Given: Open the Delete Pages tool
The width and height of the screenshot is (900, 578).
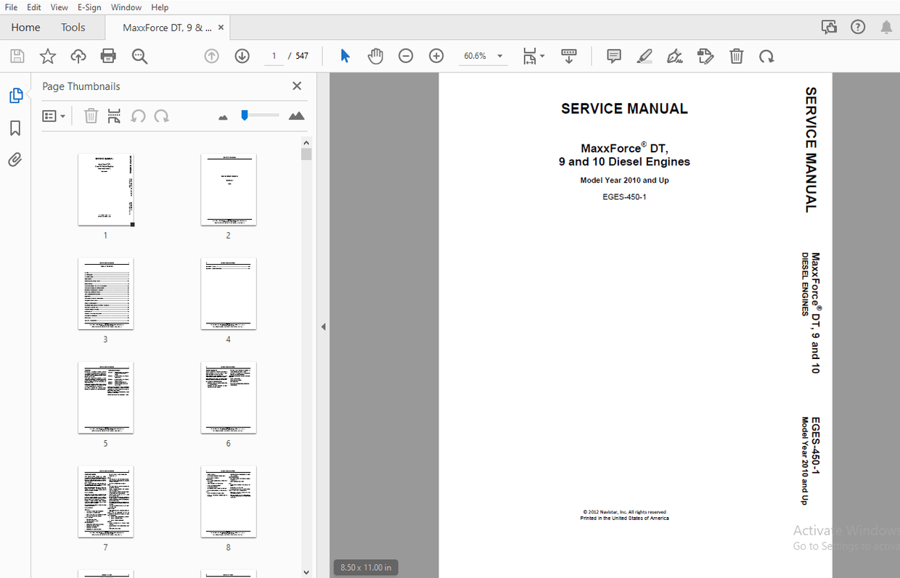Looking at the screenshot, I should [736, 56].
